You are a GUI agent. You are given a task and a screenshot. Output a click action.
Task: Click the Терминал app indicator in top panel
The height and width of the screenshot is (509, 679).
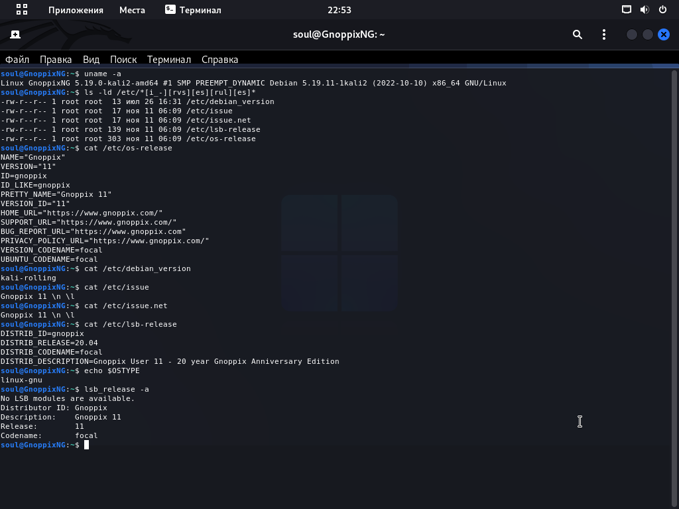(x=193, y=10)
